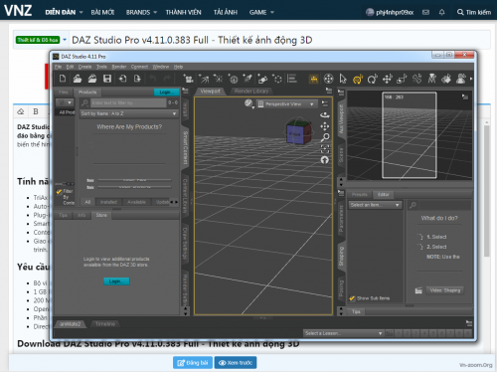Open the File menu
This screenshot has width=497, height=372.
[x=58, y=67]
